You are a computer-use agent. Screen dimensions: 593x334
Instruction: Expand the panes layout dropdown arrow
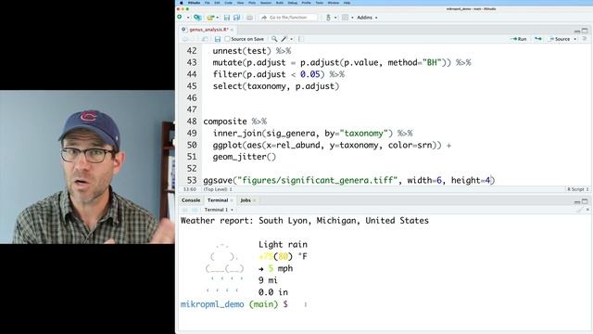click(352, 18)
